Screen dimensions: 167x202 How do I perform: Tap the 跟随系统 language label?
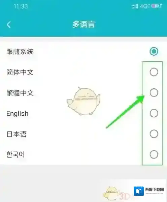pos(20,52)
